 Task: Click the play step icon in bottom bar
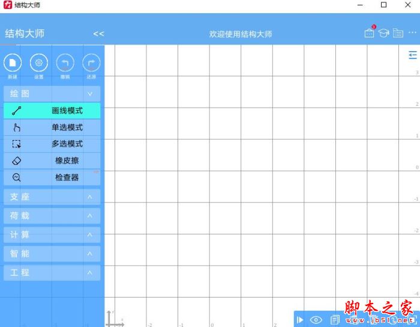coord(300,320)
